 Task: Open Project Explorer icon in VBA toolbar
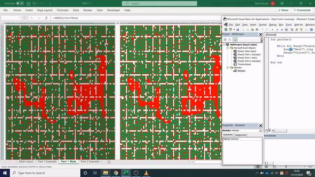tap(292, 29)
